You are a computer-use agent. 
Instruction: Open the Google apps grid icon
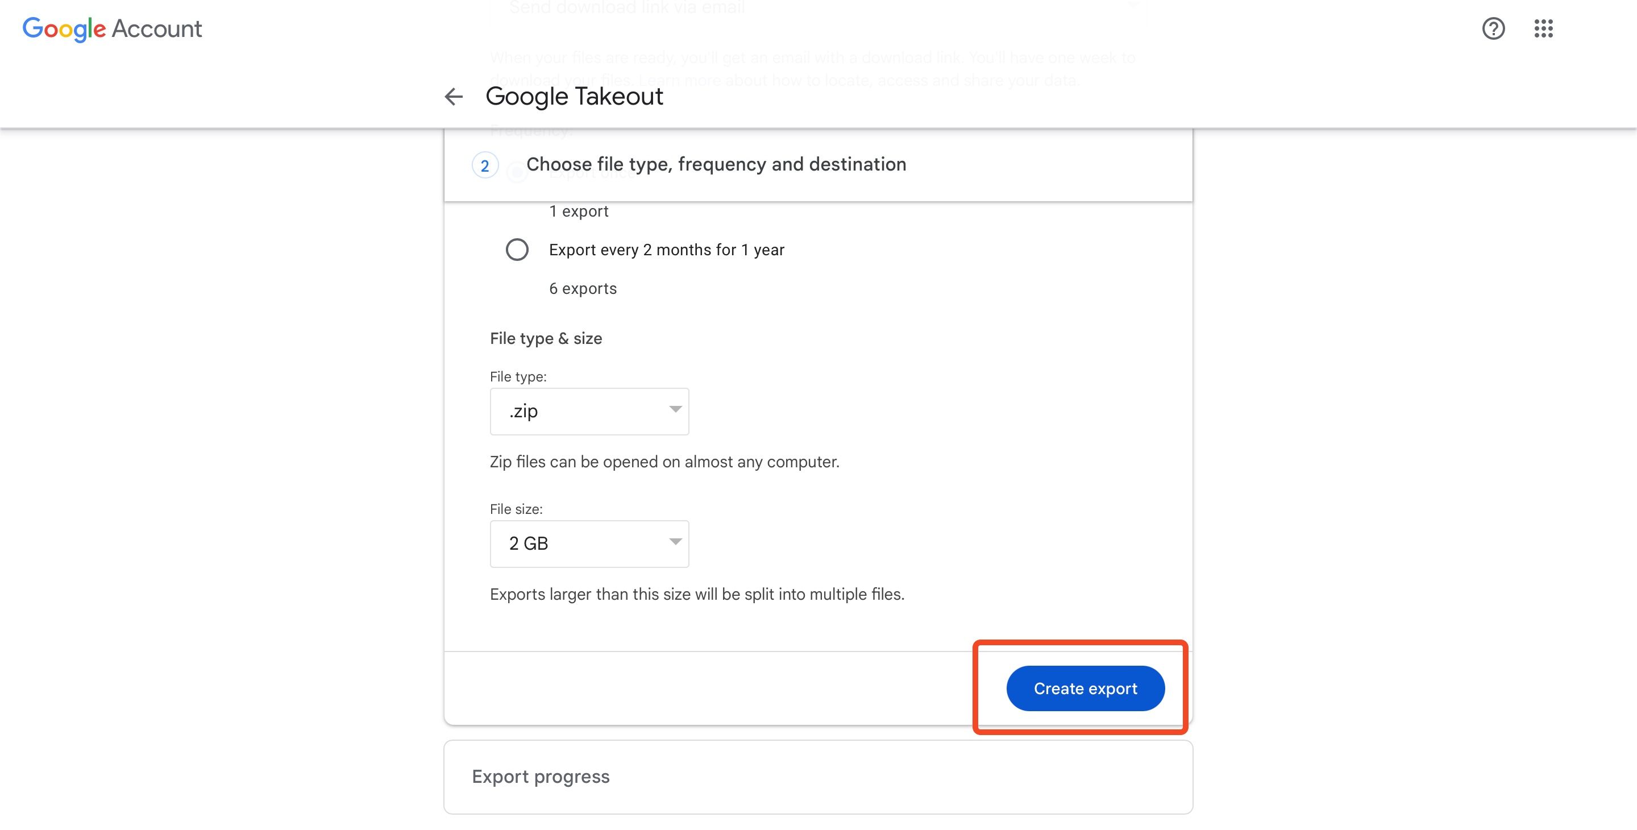pyautogui.click(x=1544, y=29)
